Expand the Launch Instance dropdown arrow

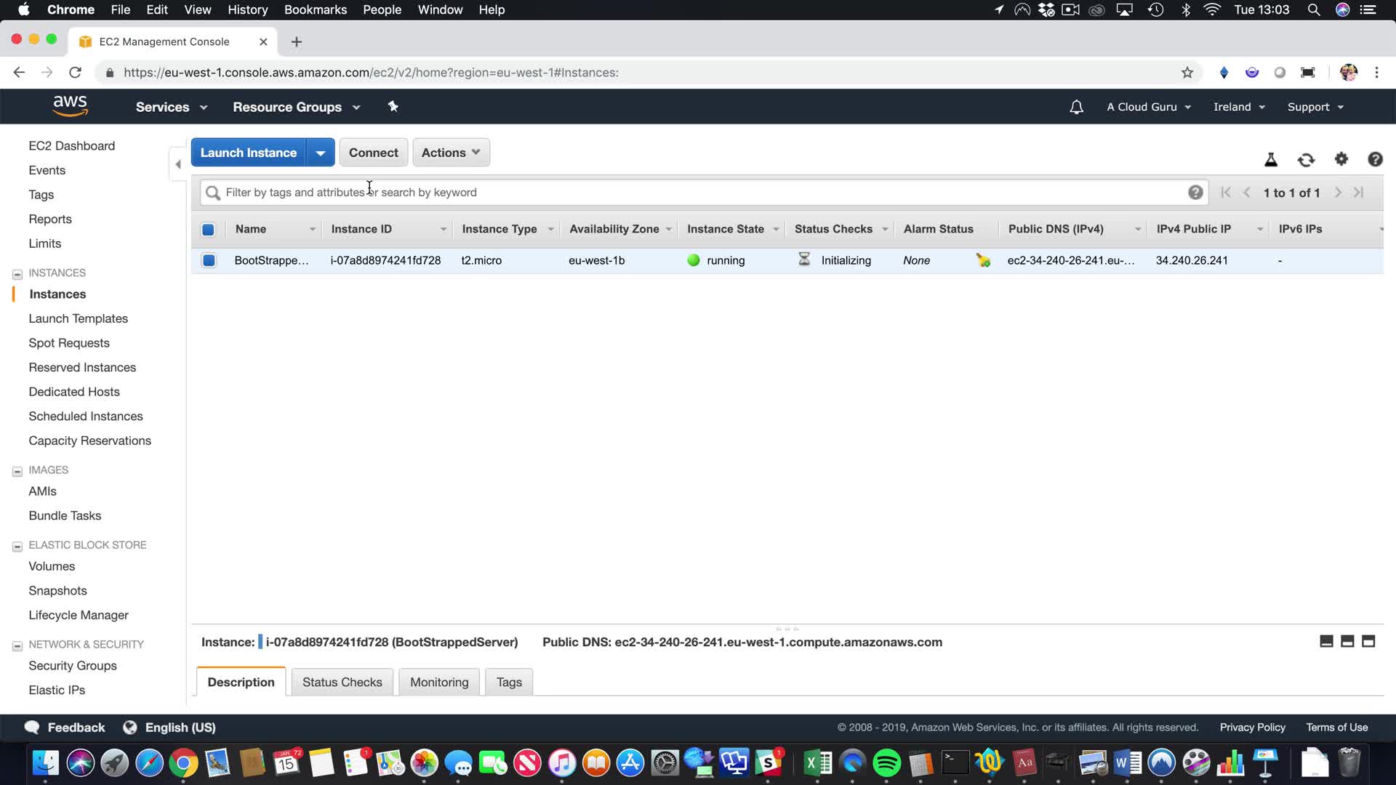[x=321, y=153]
